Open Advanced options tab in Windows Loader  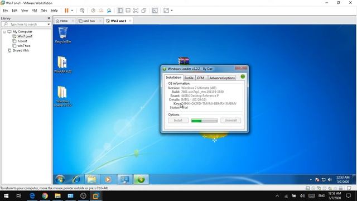tap(222, 78)
